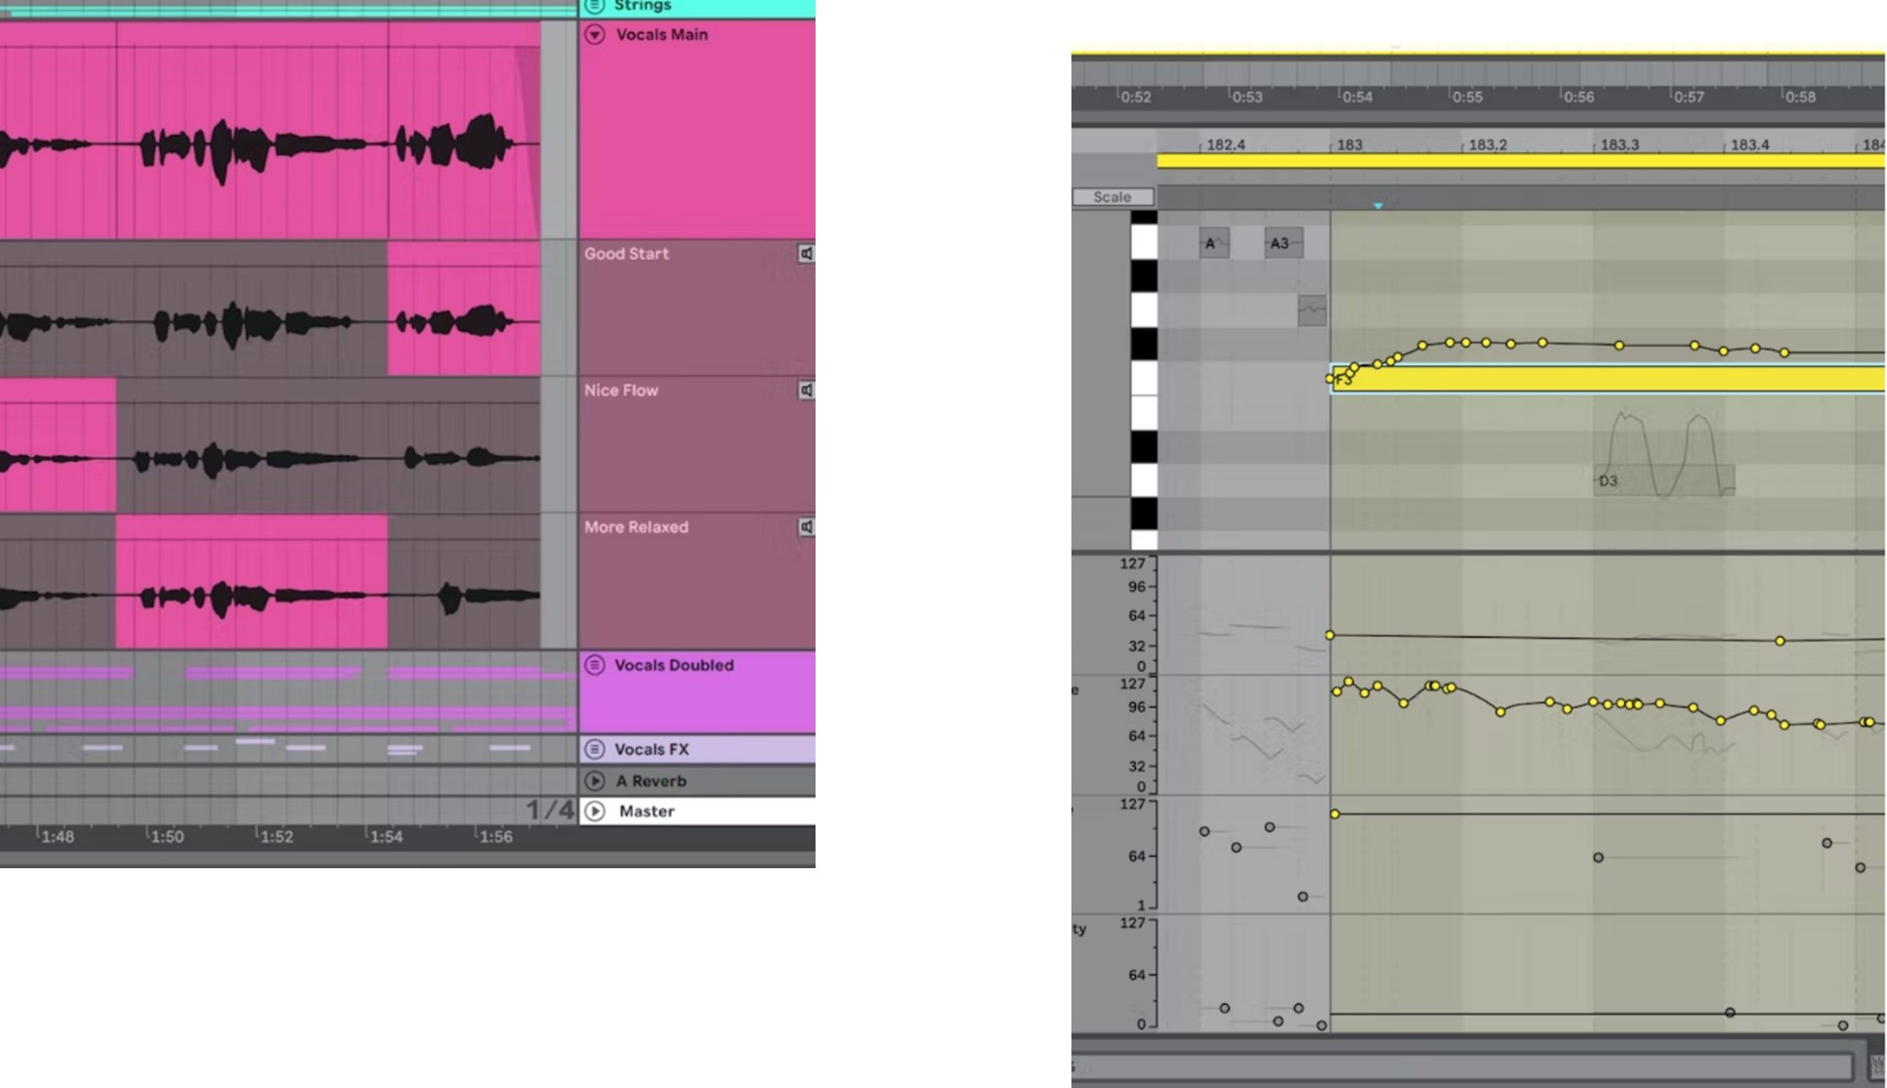
Task: Select the D3 note block
Action: (1664, 481)
